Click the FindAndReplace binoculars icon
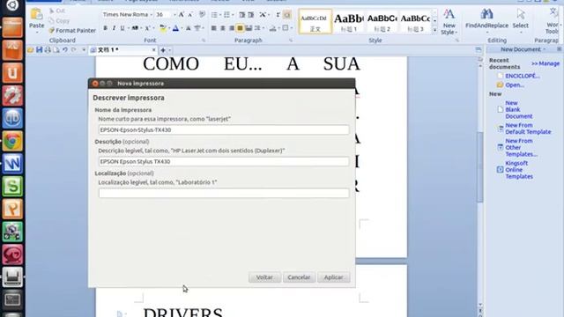This screenshot has width=564, height=317. click(486, 14)
